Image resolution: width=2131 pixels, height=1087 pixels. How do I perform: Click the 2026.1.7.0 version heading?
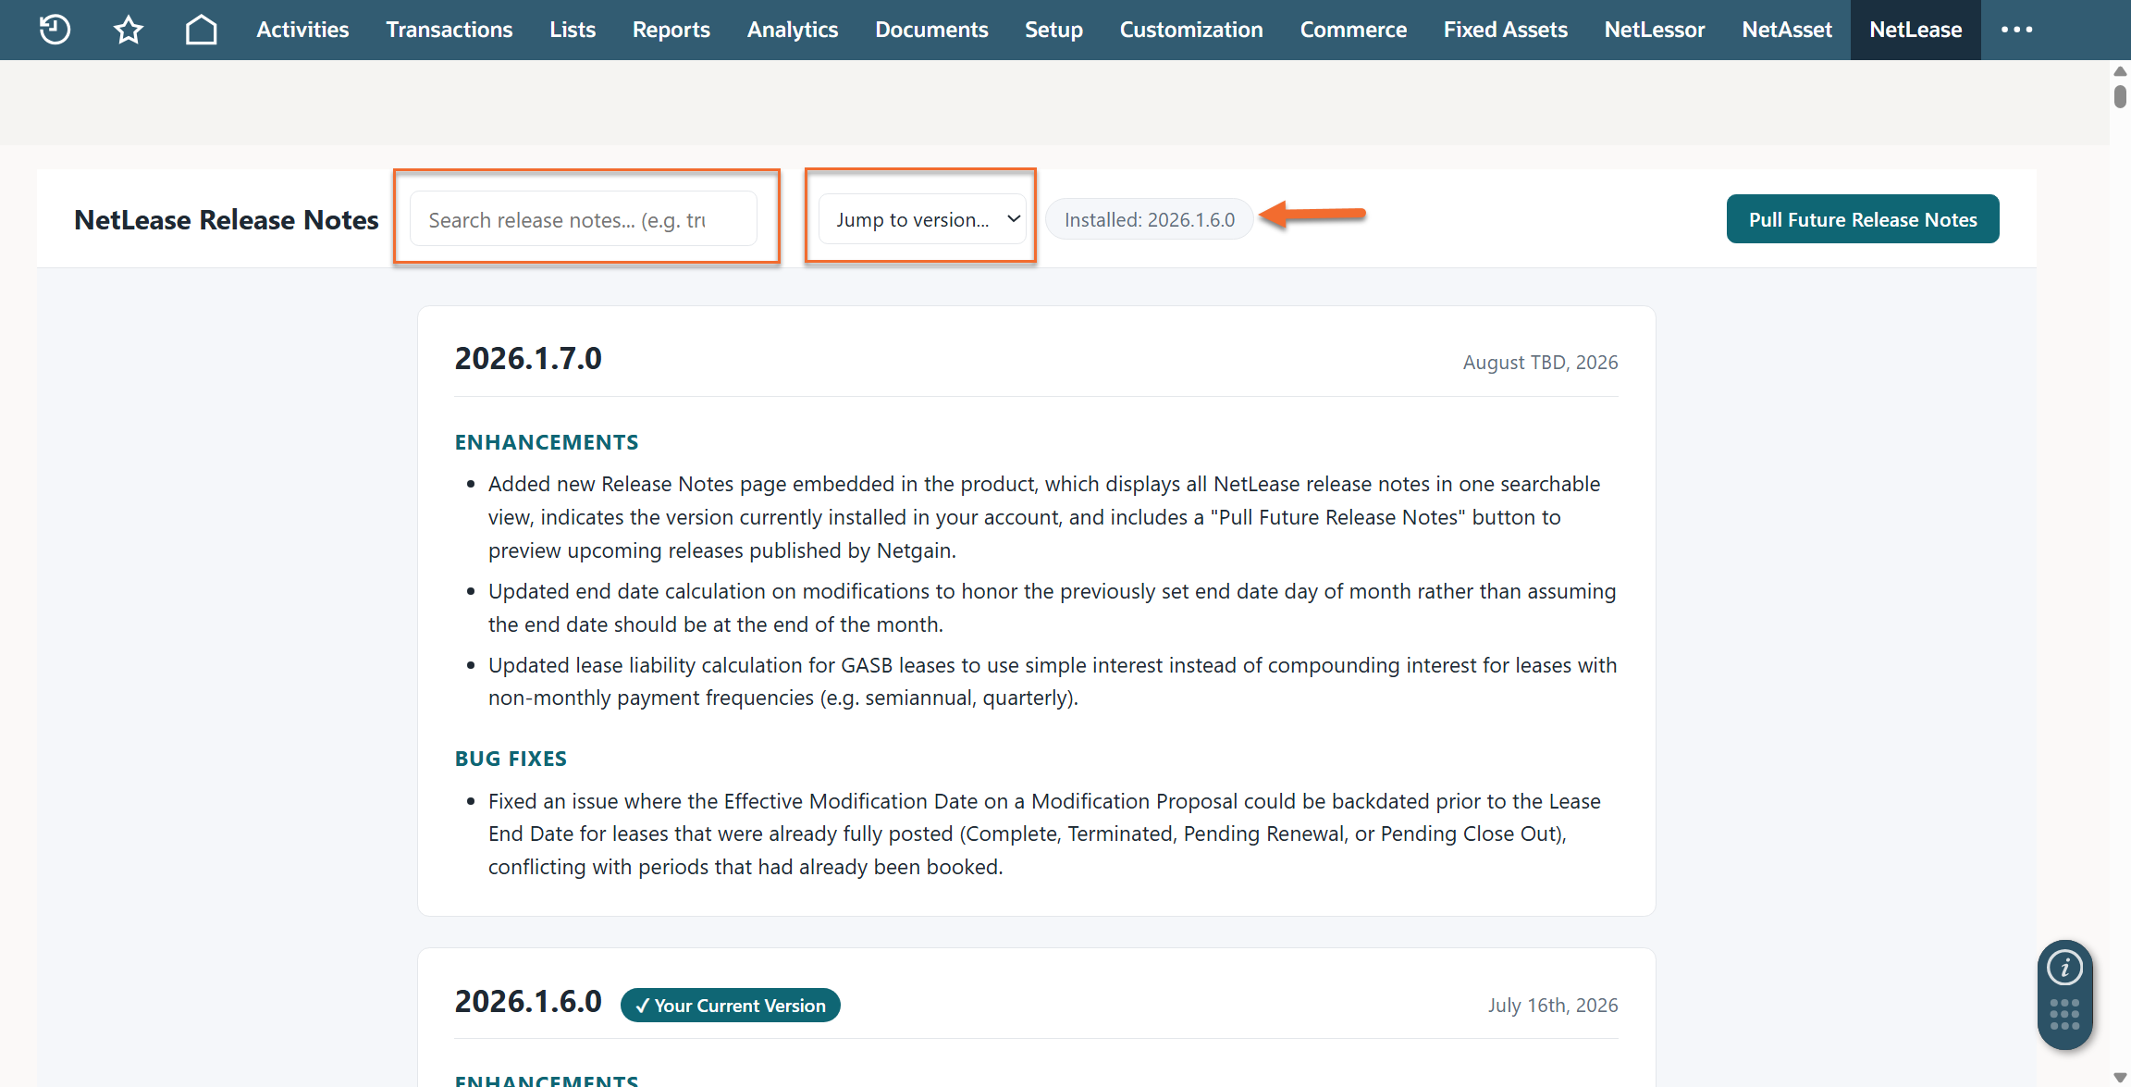pyautogui.click(x=527, y=358)
